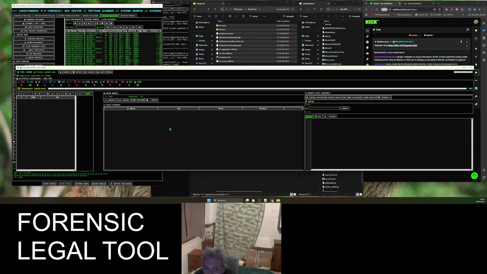487x274 pixels.
Task: Select INTEGRATED_MONOLIT.py in right Explorer window
Action: tap(335, 28)
